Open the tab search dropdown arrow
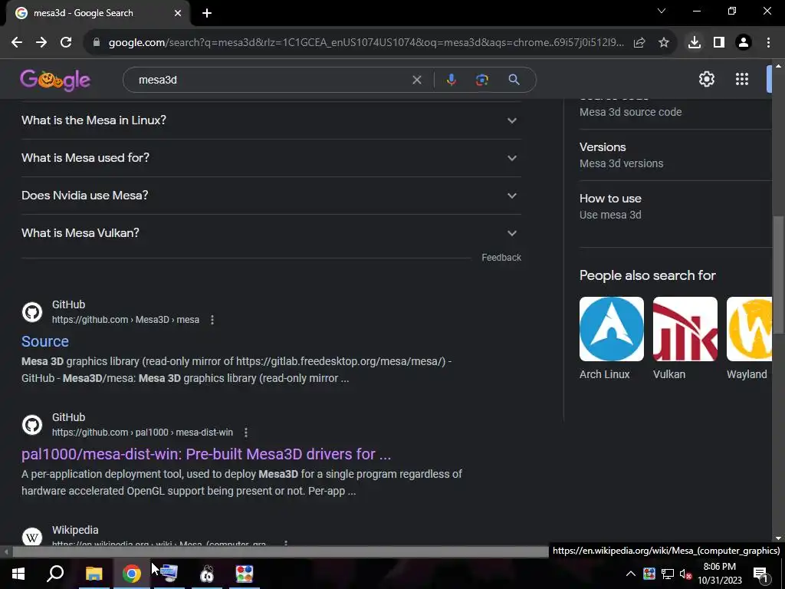The width and height of the screenshot is (785, 589). (x=662, y=11)
